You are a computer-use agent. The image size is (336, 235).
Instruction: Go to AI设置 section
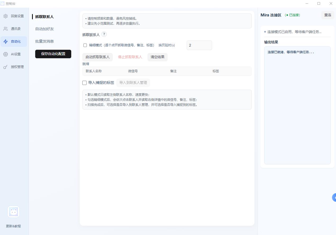pos(14,54)
